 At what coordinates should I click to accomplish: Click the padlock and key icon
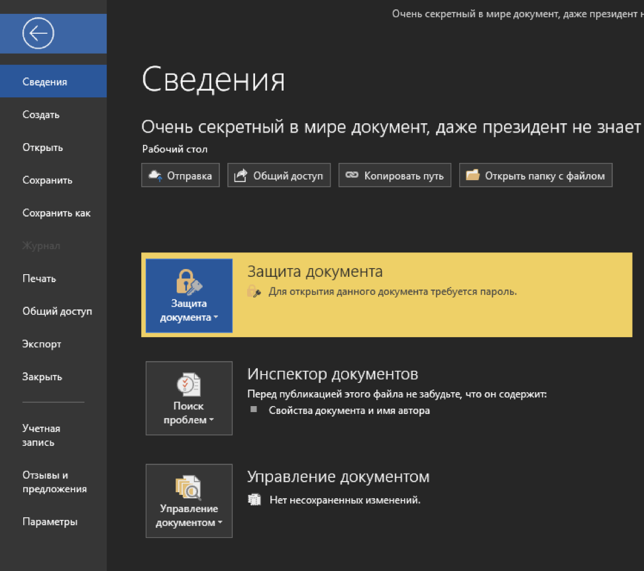[x=189, y=282]
